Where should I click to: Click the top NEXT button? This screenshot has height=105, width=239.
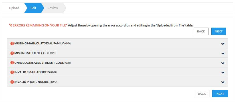(218, 31)
